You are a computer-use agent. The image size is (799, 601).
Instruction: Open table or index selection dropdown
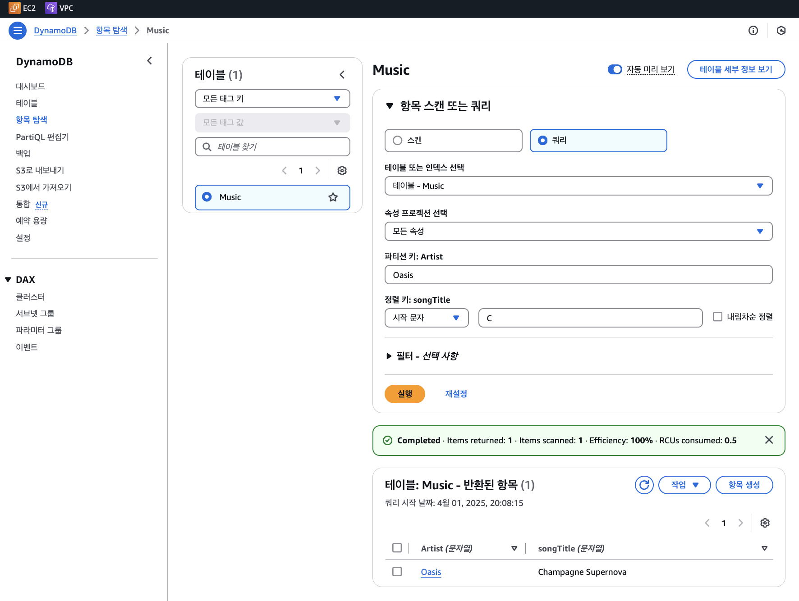579,186
